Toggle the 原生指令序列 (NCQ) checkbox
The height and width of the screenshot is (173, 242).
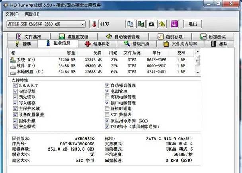coord(107,121)
